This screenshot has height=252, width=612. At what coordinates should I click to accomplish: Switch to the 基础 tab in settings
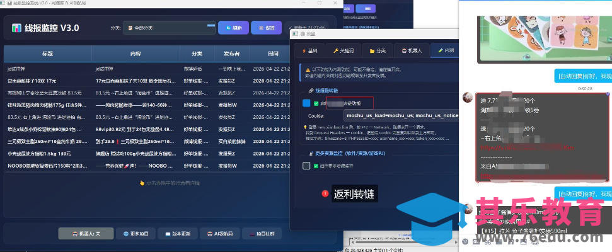click(311, 50)
